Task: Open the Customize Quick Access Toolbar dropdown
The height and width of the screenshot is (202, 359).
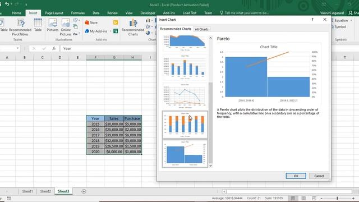Action: point(26,4)
